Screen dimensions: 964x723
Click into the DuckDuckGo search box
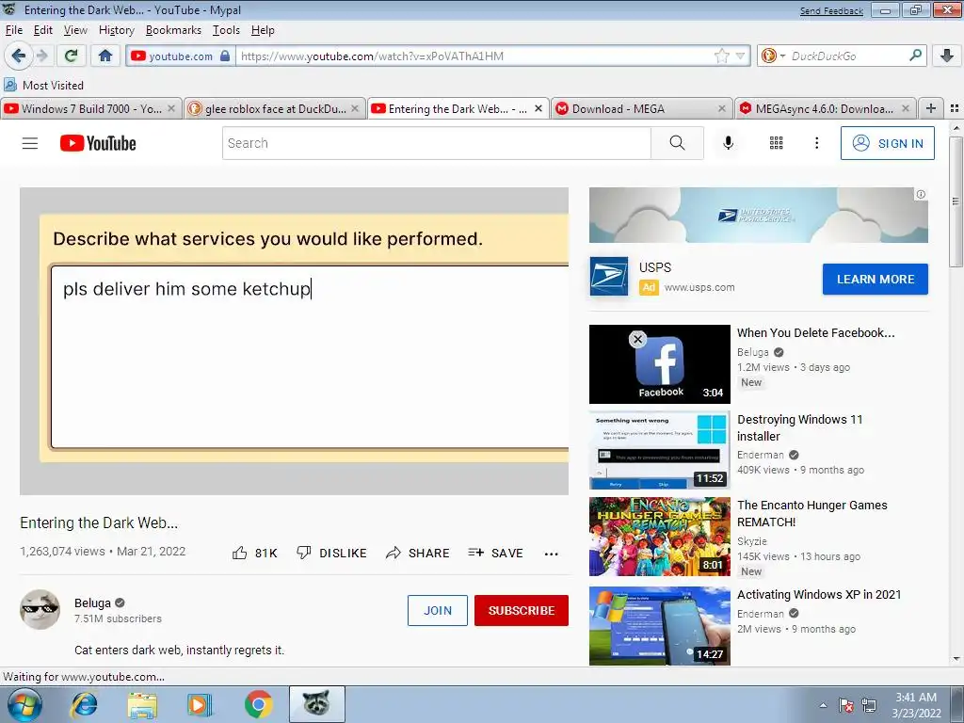[x=848, y=56]
